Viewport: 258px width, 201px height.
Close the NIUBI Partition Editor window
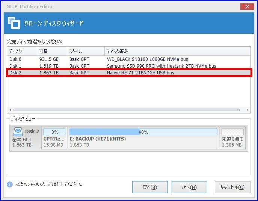tap(247, 7)
